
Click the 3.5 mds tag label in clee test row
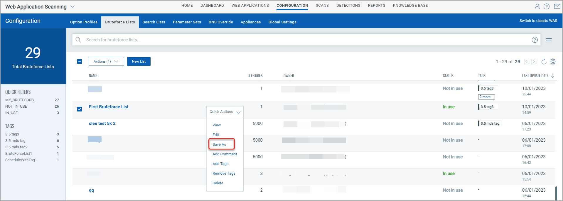(490, 123)
